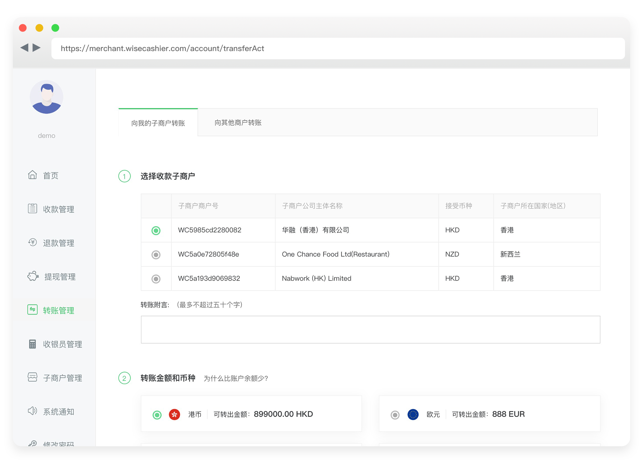643x472 pixels.
Task: Switch to 向其他商户转账 tab
Action: click(238, 123)
